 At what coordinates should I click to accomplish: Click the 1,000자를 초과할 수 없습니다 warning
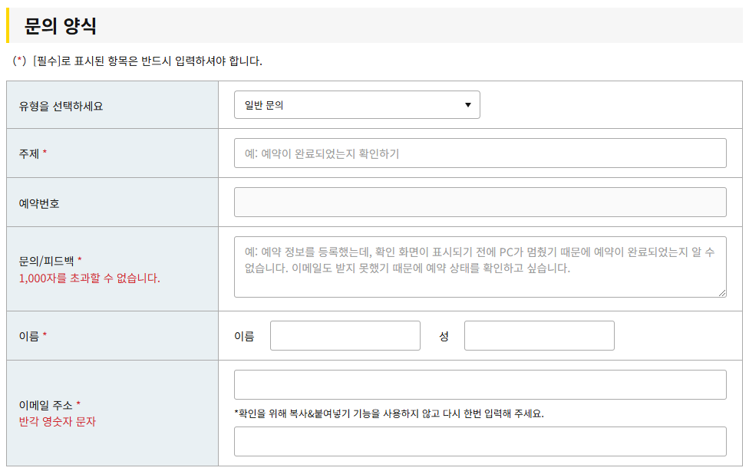[89, 278]
